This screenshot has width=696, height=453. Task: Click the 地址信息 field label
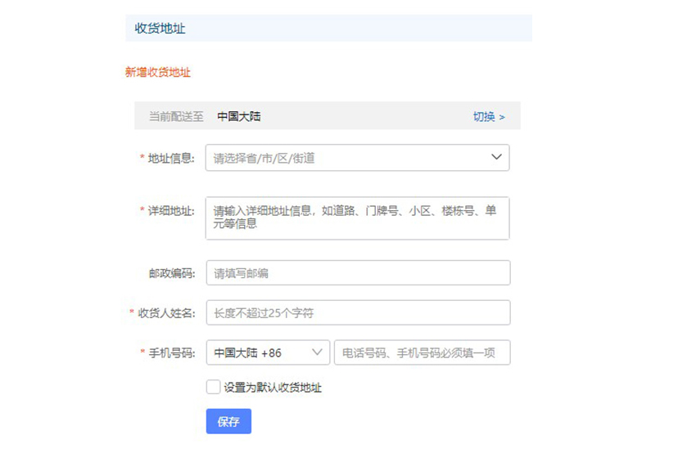[x=171, y=159]
